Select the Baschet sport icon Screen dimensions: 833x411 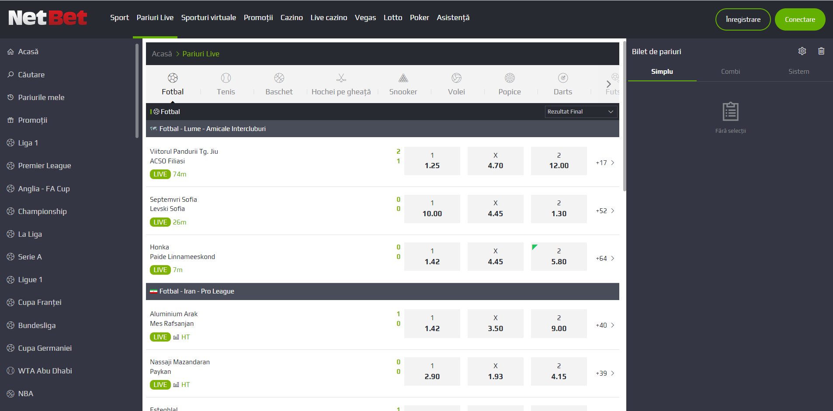279,78
